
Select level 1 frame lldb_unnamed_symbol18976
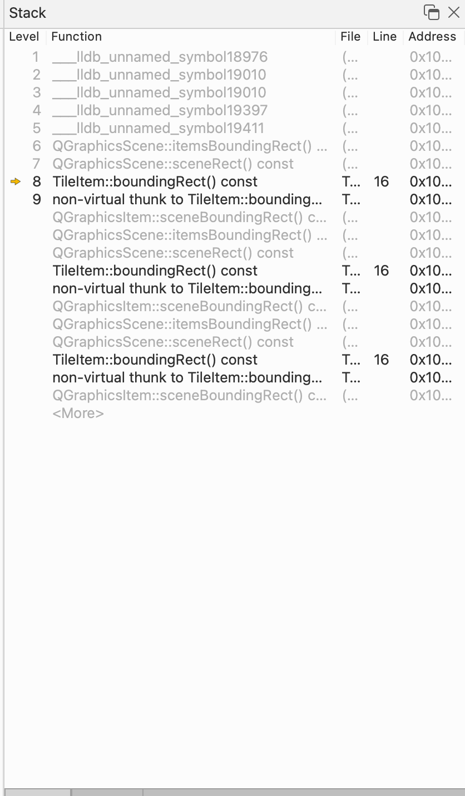click(x=160, y=57)
